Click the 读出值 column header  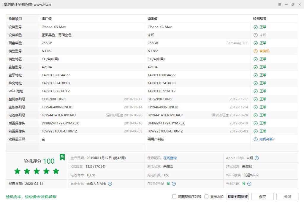click(153, 19)
